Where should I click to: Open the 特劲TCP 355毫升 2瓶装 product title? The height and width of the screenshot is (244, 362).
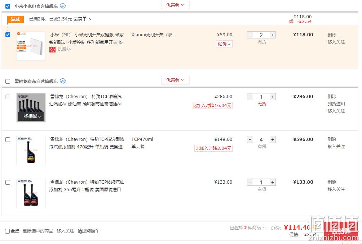[87, 186]
